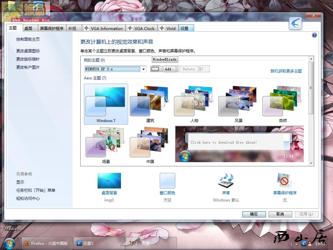This screenshot has height=250, width=333.
Task: Open the screen saver icon
Action: pos(285,180)
